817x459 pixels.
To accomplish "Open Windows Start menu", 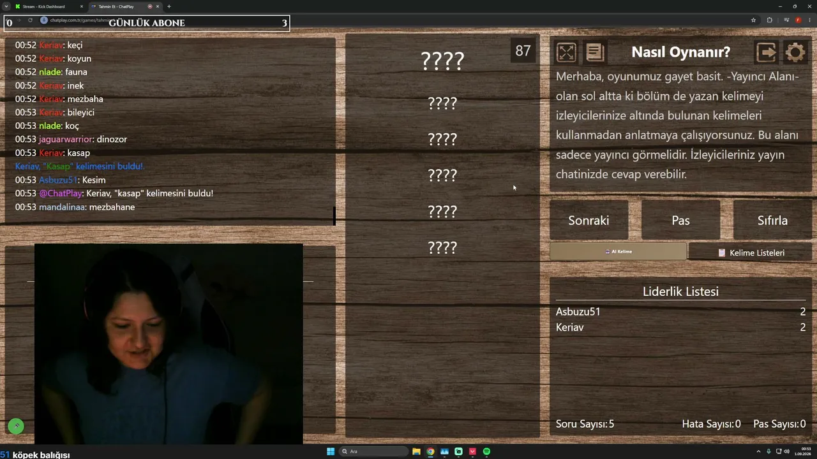I will [x=331, y=451].
